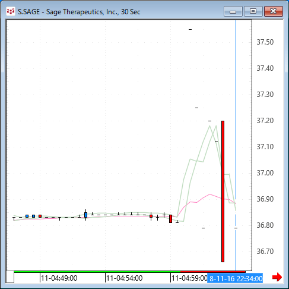Click the 37.00 price label
The height and width of the screenshot is (289, 289).
click(x=265, y=173)
